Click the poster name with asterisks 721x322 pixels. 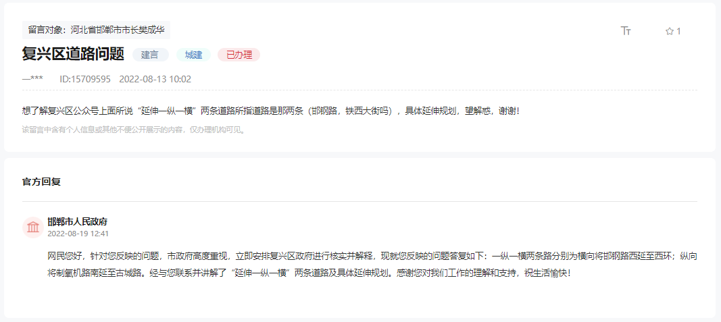click(32, 79)
